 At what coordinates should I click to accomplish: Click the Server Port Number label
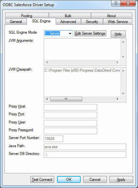[24, 138]
